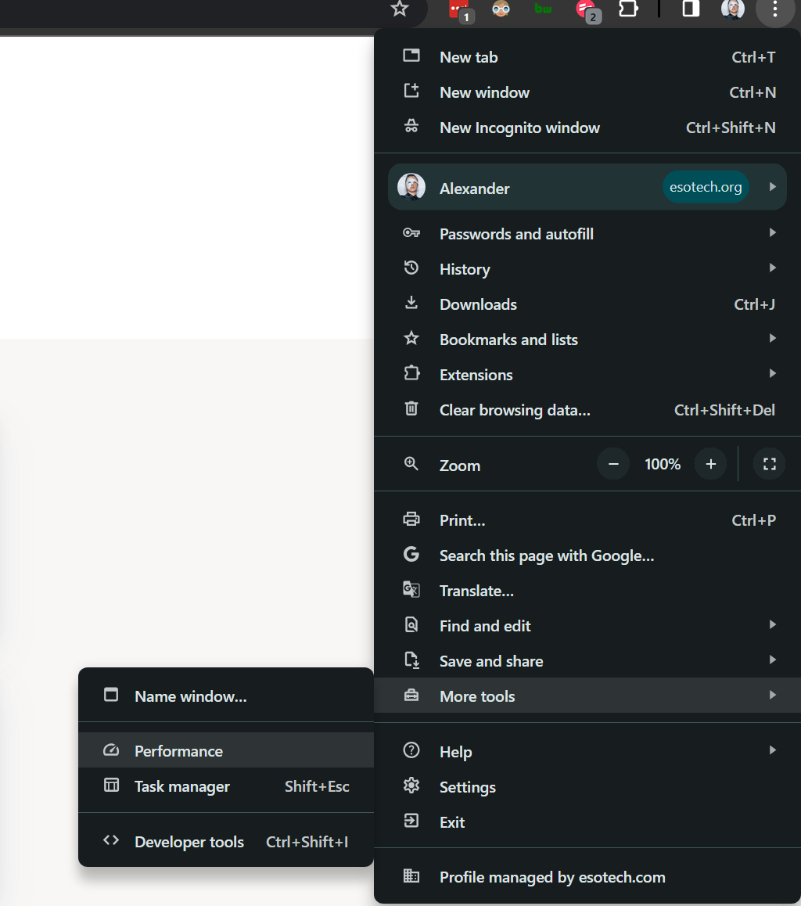Screen dimensions: 801x906
Task: Open the Extensions puzzle icon in toolbar
Action: [x=629, y=9]
